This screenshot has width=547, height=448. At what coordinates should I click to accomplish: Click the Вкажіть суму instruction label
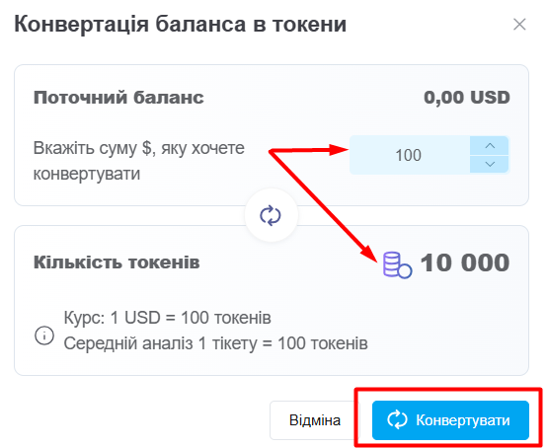pos(139,161)
